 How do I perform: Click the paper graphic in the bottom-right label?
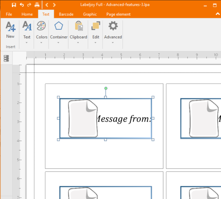[x=204, y=193]
